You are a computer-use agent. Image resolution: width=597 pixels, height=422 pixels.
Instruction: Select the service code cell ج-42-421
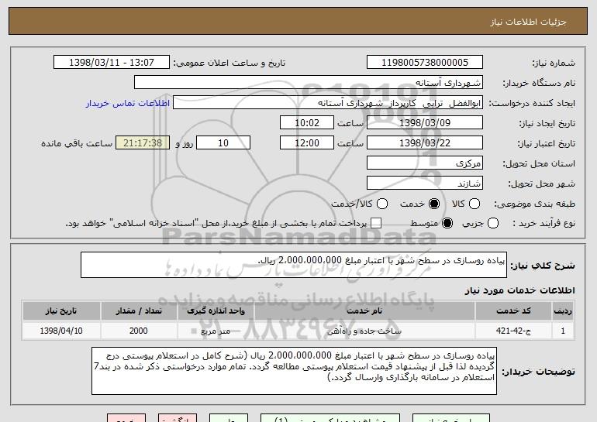(x=513, y=331)
